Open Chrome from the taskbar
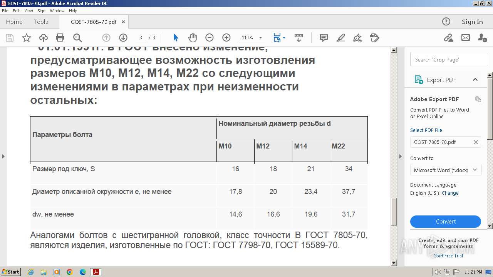The height and width of the screenshot is (277, 493). click(x=70, y=272)
